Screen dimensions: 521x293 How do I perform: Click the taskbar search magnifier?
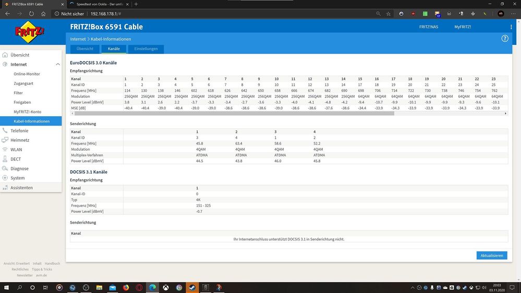click(19, 287)
